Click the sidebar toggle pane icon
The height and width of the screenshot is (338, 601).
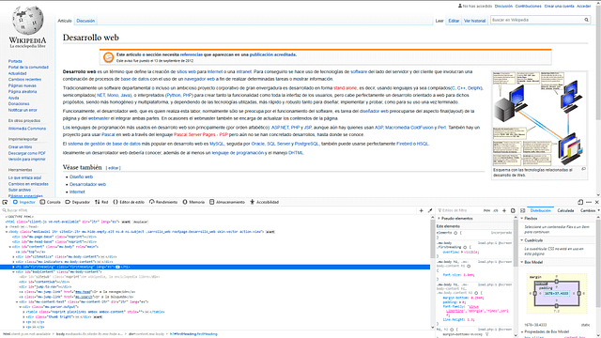click(522, 210)
